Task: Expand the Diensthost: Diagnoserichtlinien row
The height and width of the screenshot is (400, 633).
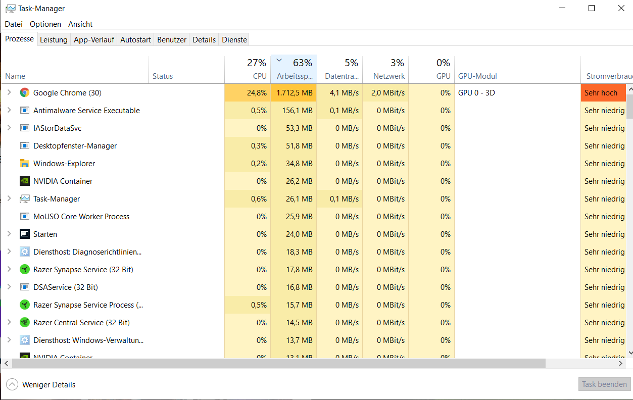Action: tap(9, 252)
